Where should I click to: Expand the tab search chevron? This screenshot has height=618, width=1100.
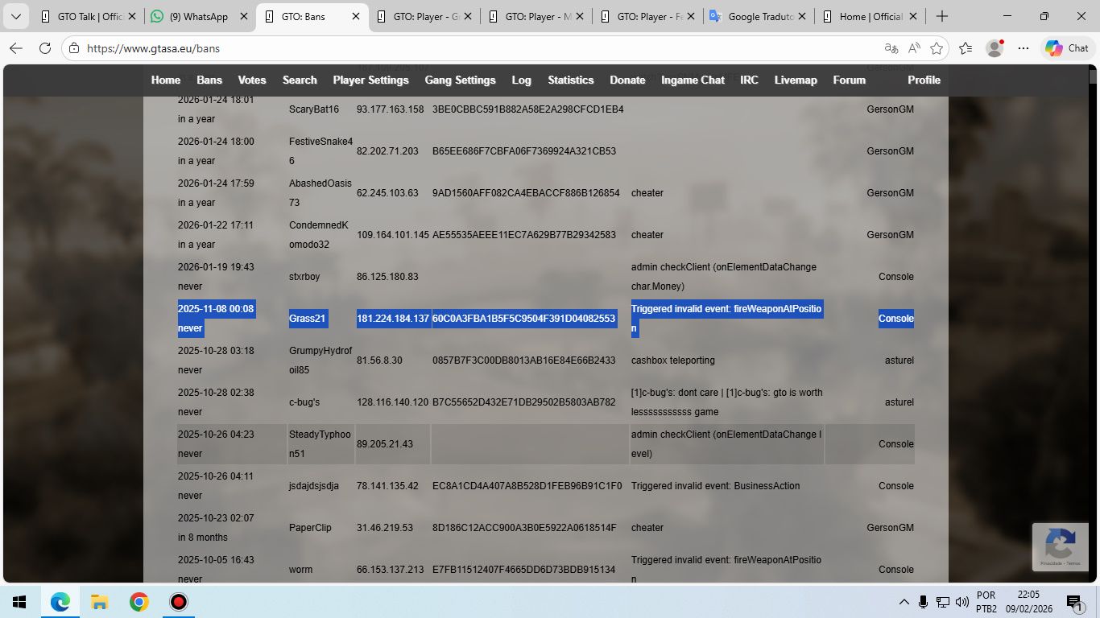coord(15,16)
